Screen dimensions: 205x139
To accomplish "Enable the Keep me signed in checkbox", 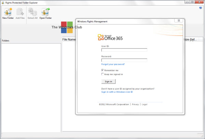I will (x=102, y=74).
